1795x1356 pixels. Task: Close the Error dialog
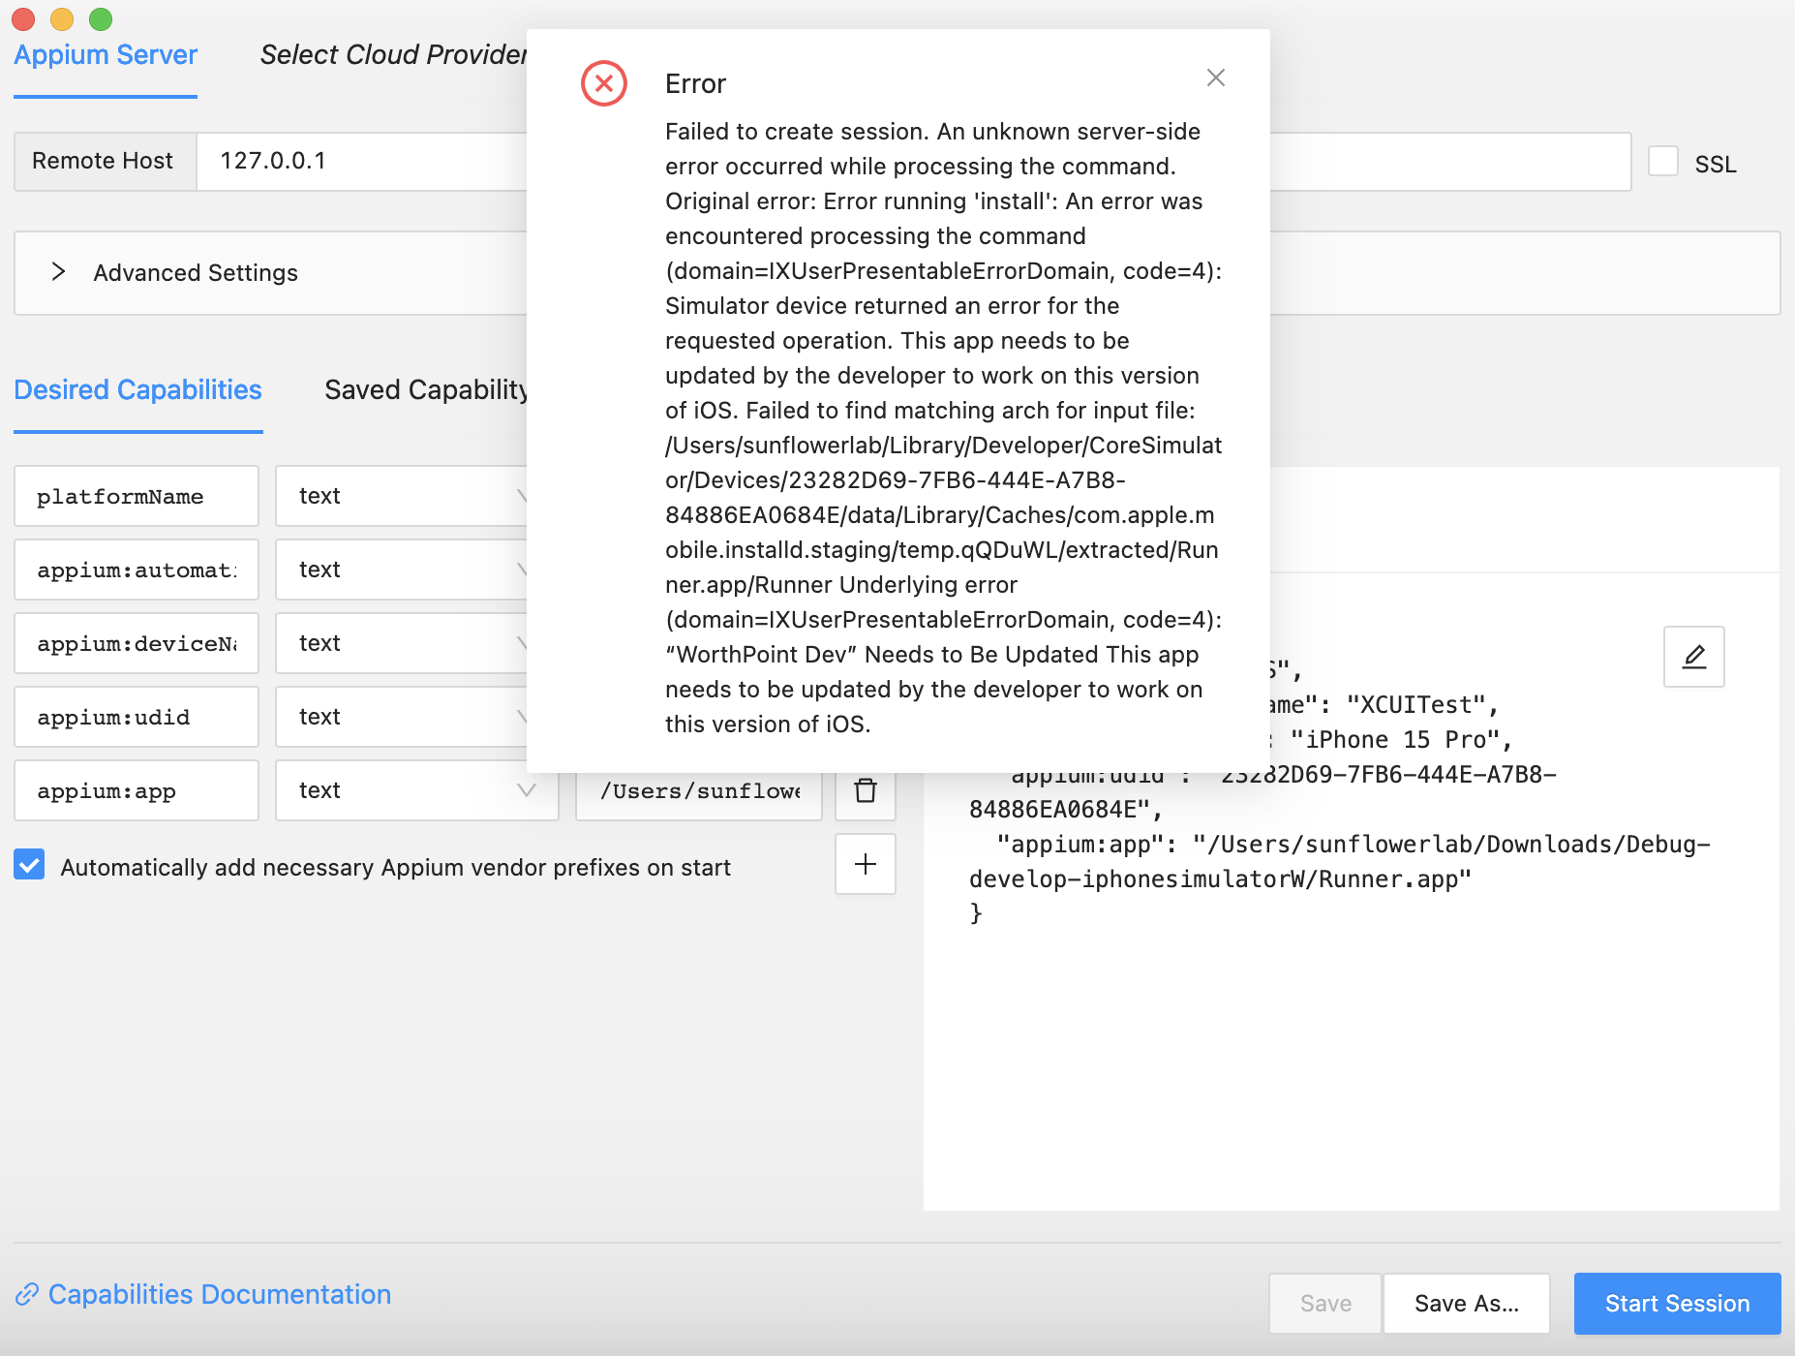point(1216,77)
